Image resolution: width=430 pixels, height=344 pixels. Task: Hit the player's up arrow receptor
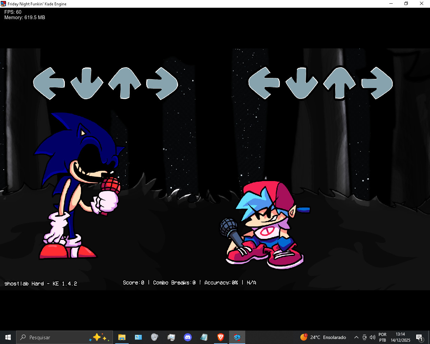340,83
